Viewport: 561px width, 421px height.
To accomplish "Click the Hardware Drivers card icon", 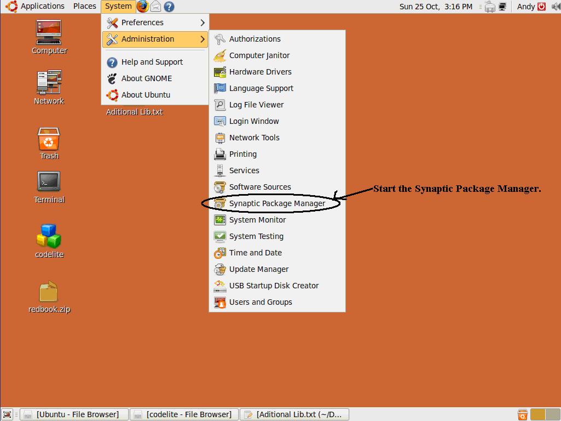I will [219, 72].
